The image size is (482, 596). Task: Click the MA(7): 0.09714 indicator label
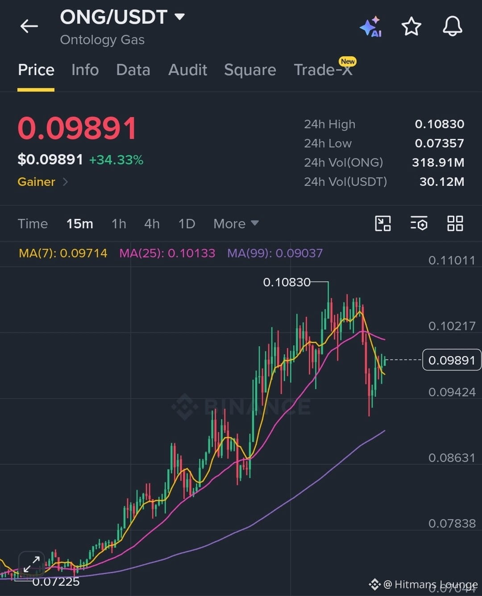63,253
